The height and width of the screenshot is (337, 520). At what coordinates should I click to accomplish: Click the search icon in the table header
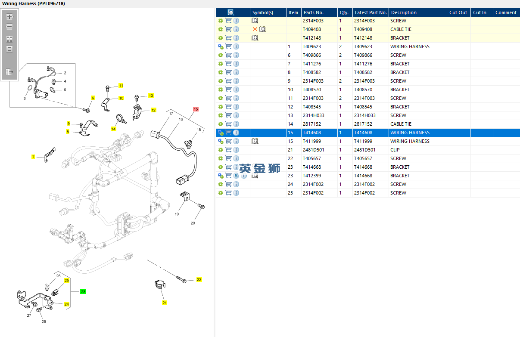click(230, 12)
